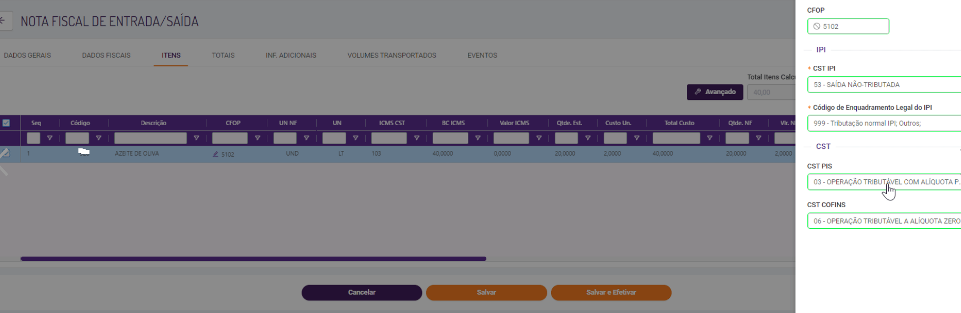961x313 pixels.
Task: Click the Seq column filter input
Action: [x=33, y=138]
